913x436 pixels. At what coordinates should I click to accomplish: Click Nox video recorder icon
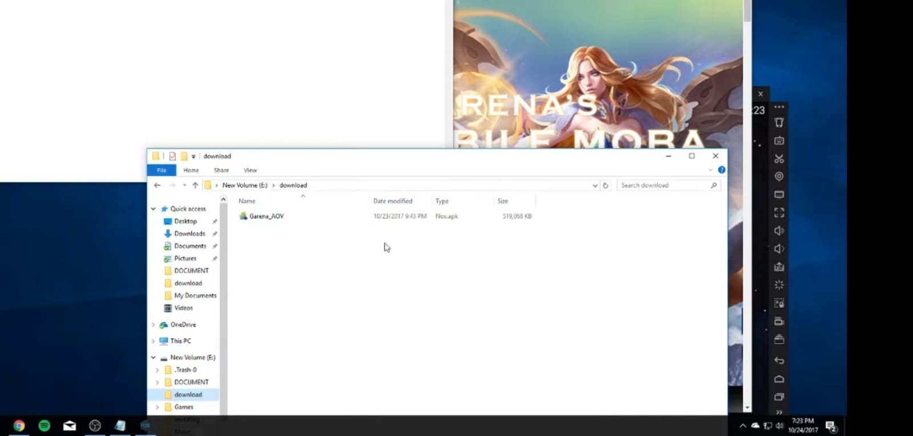779,321
